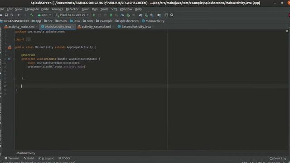Open the TODO tool window
Screen dimensions: 290x163
coord(64,158)
